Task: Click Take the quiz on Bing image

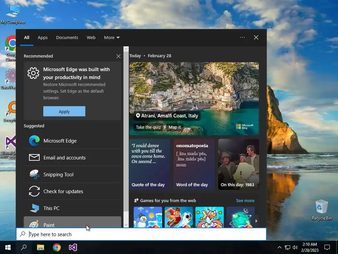Action: click(x=148, y=127)
